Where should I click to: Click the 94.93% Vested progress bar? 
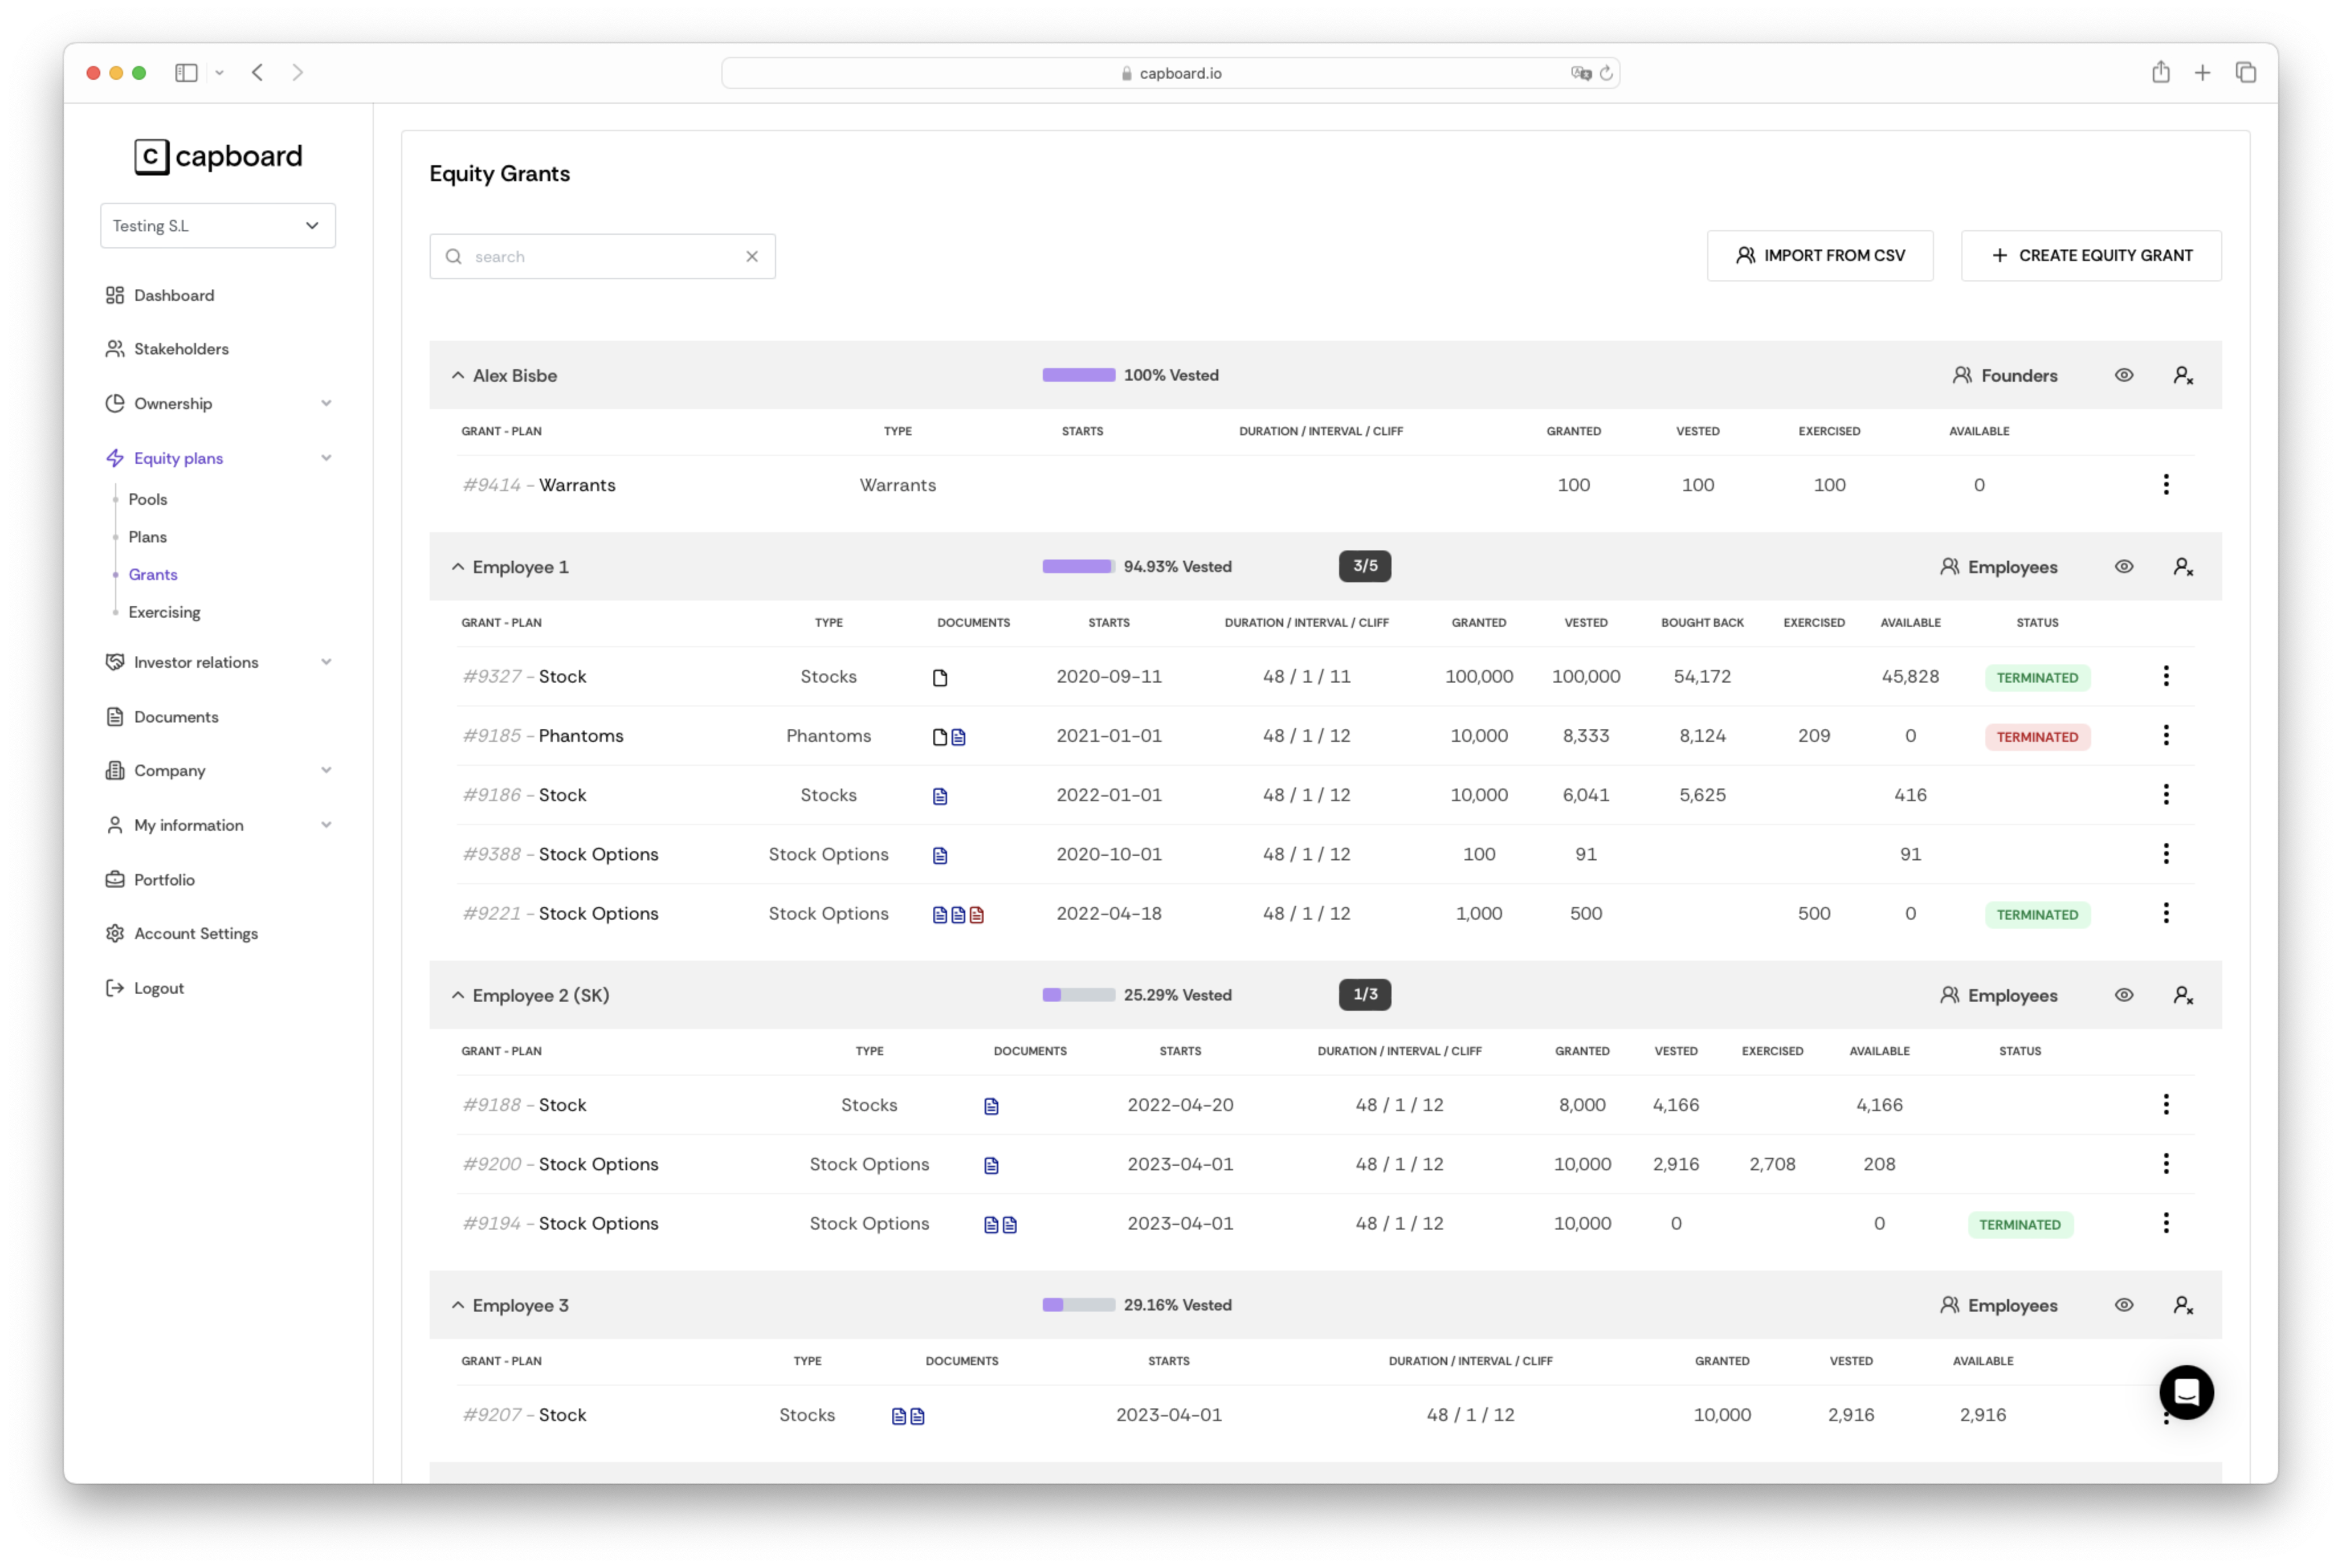click(x=1078, y=566)
